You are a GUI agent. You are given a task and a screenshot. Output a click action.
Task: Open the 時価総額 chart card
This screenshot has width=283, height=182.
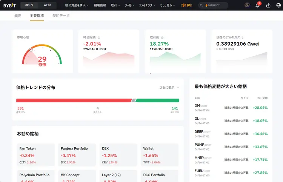coord(109,51)
